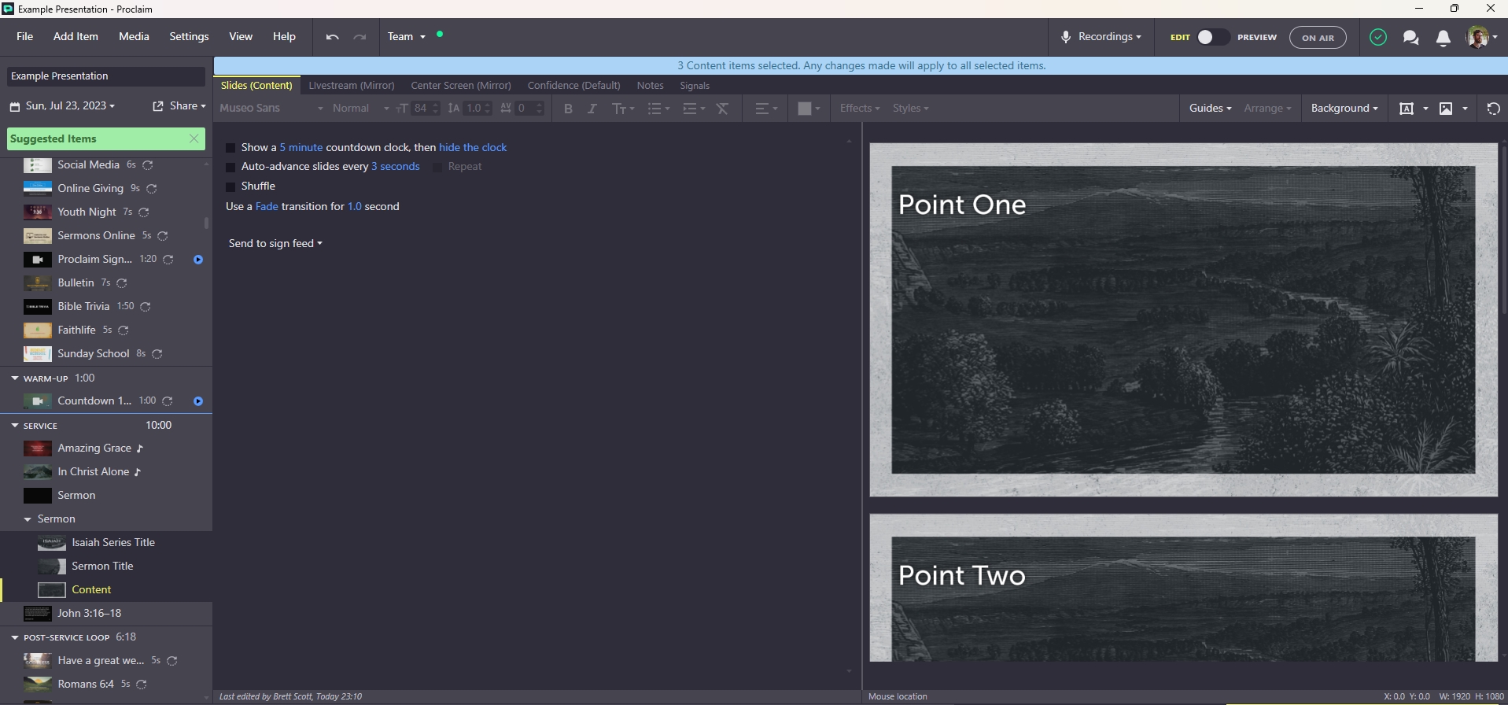Open the chat messages icon
The image size is (1508, 705).
(1410, 37)
